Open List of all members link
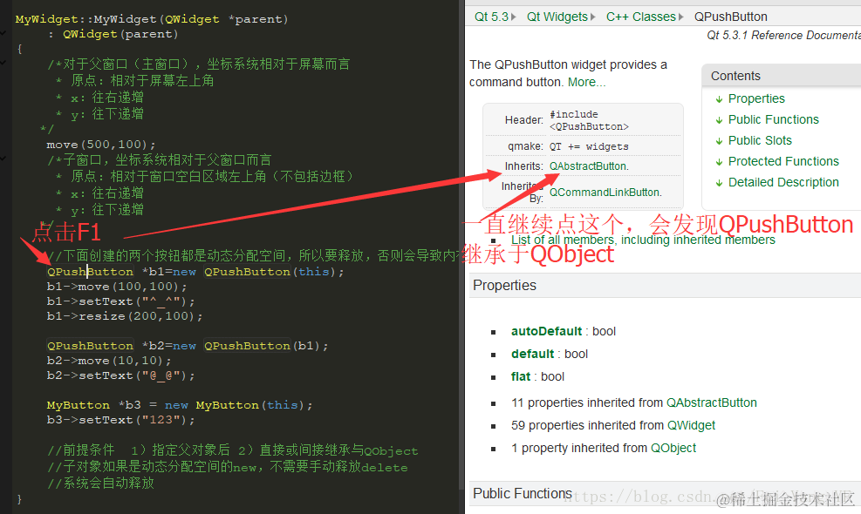Screen dimensions: 861x514 643,240
